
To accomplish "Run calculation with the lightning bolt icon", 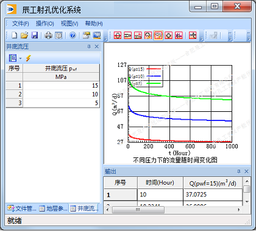I will point(28,58).
